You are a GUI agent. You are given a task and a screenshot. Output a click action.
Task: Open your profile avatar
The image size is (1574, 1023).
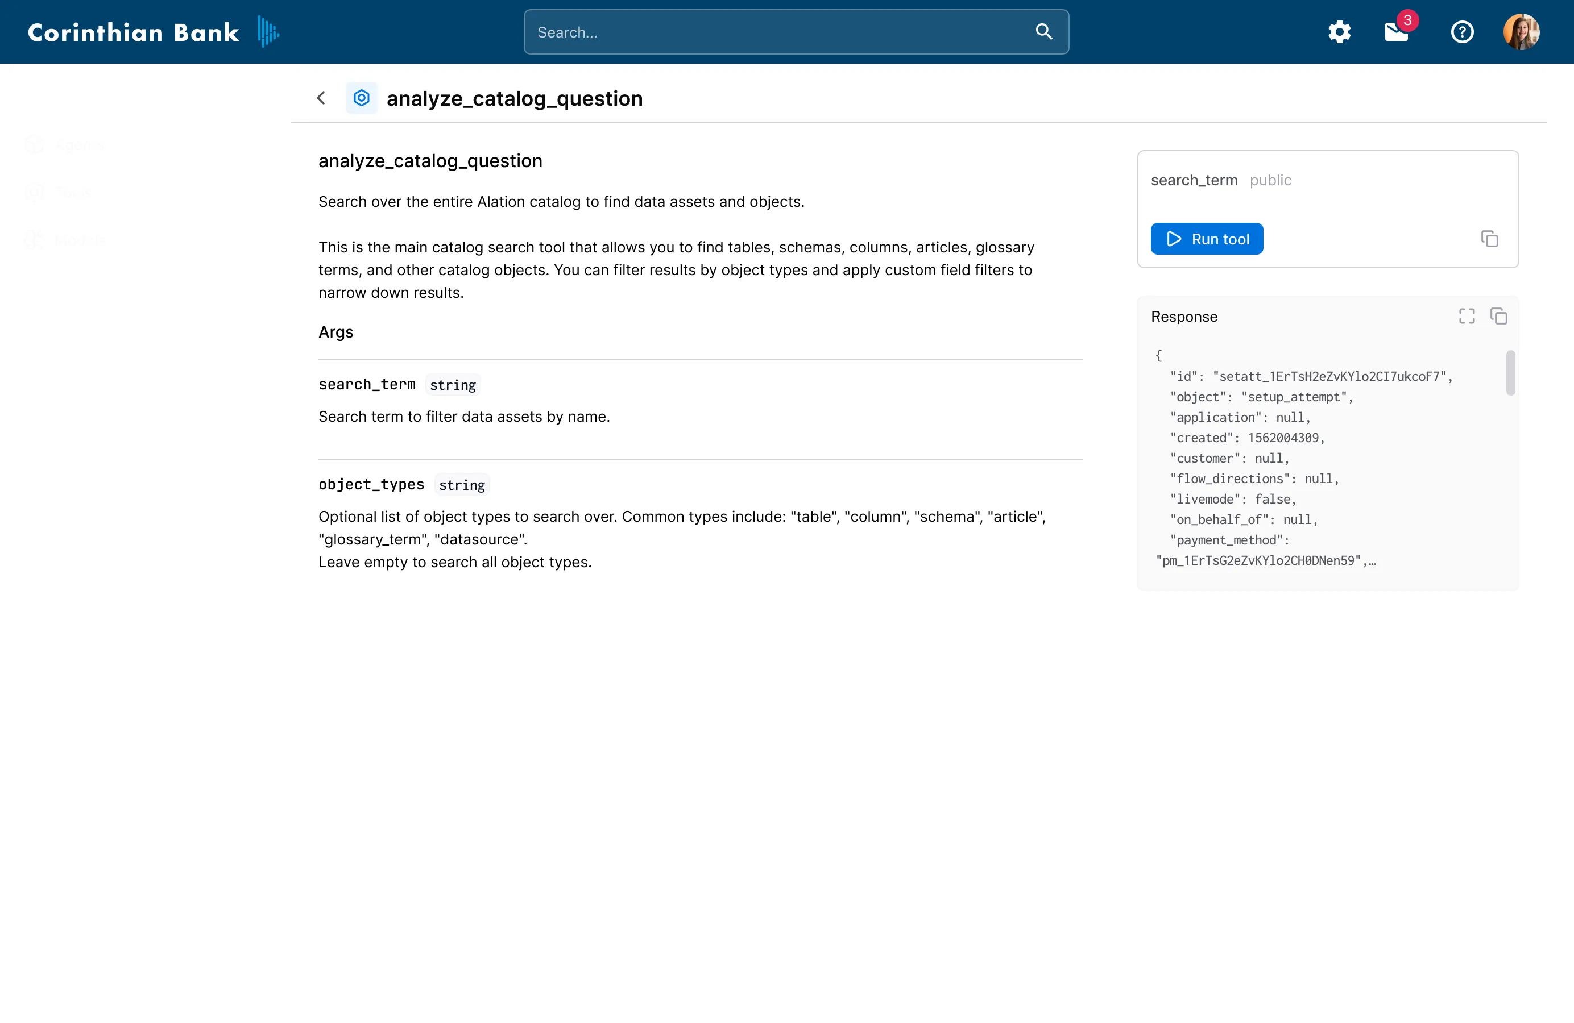tap(1522, 31)
